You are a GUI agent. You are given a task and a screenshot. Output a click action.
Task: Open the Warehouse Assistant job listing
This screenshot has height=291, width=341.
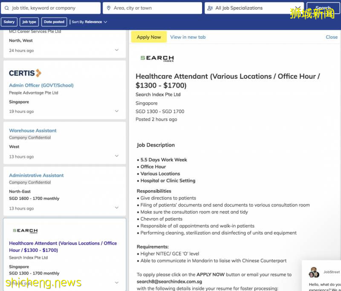[33, 130]
